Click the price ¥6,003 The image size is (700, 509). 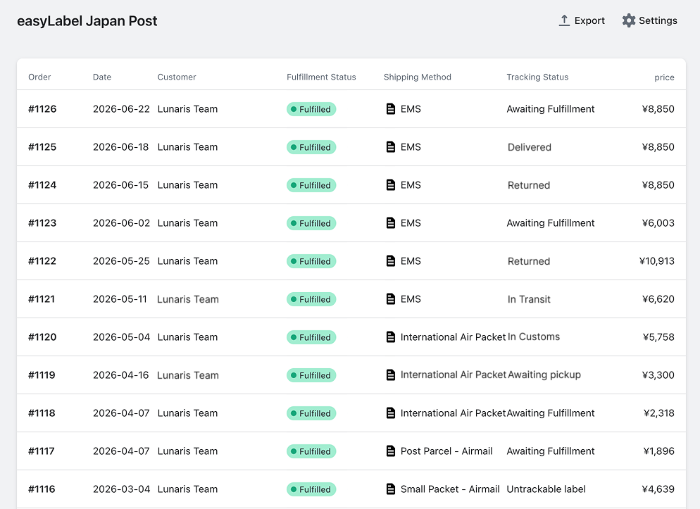click(x=658, y=222)
